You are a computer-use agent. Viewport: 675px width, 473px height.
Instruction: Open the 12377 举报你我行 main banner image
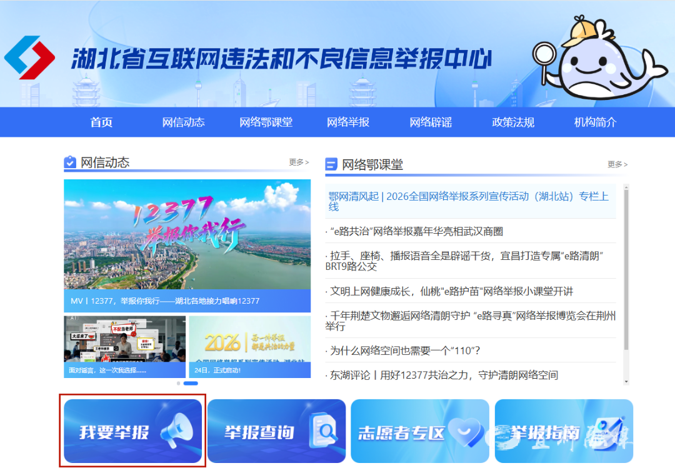187,234
